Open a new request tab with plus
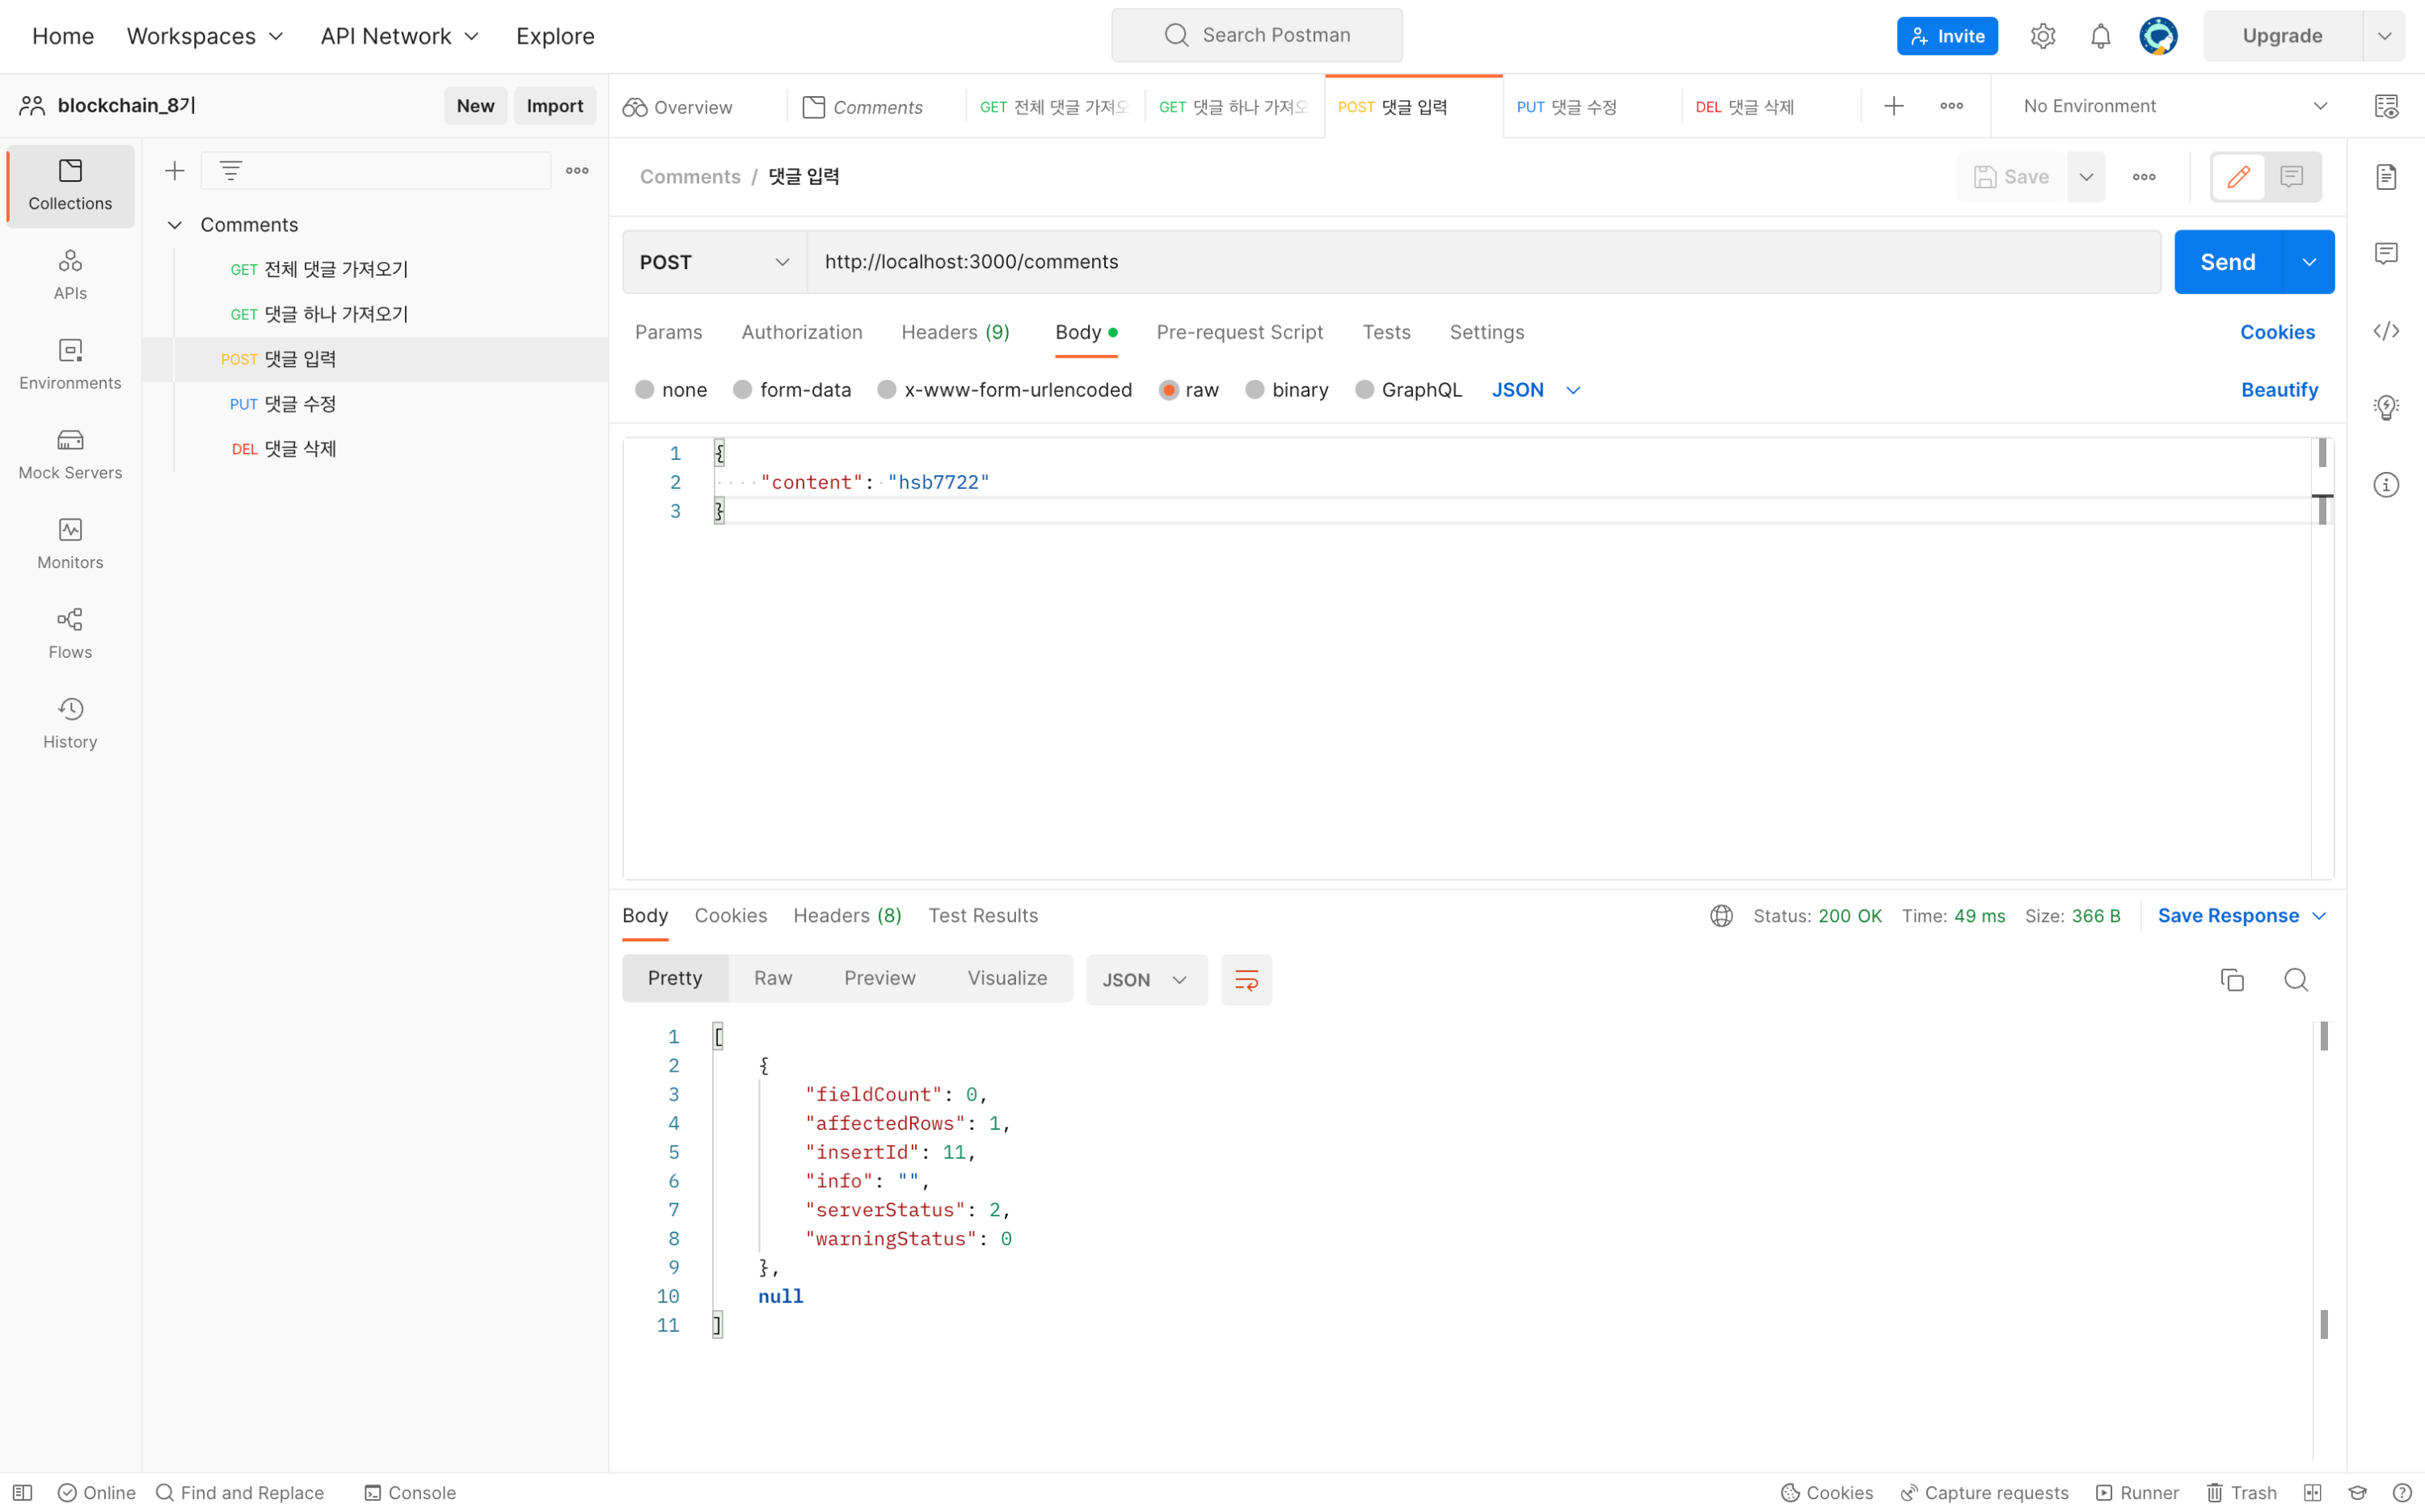Viewport: 2425px width, 1512px height. [x=1894, y=106]
